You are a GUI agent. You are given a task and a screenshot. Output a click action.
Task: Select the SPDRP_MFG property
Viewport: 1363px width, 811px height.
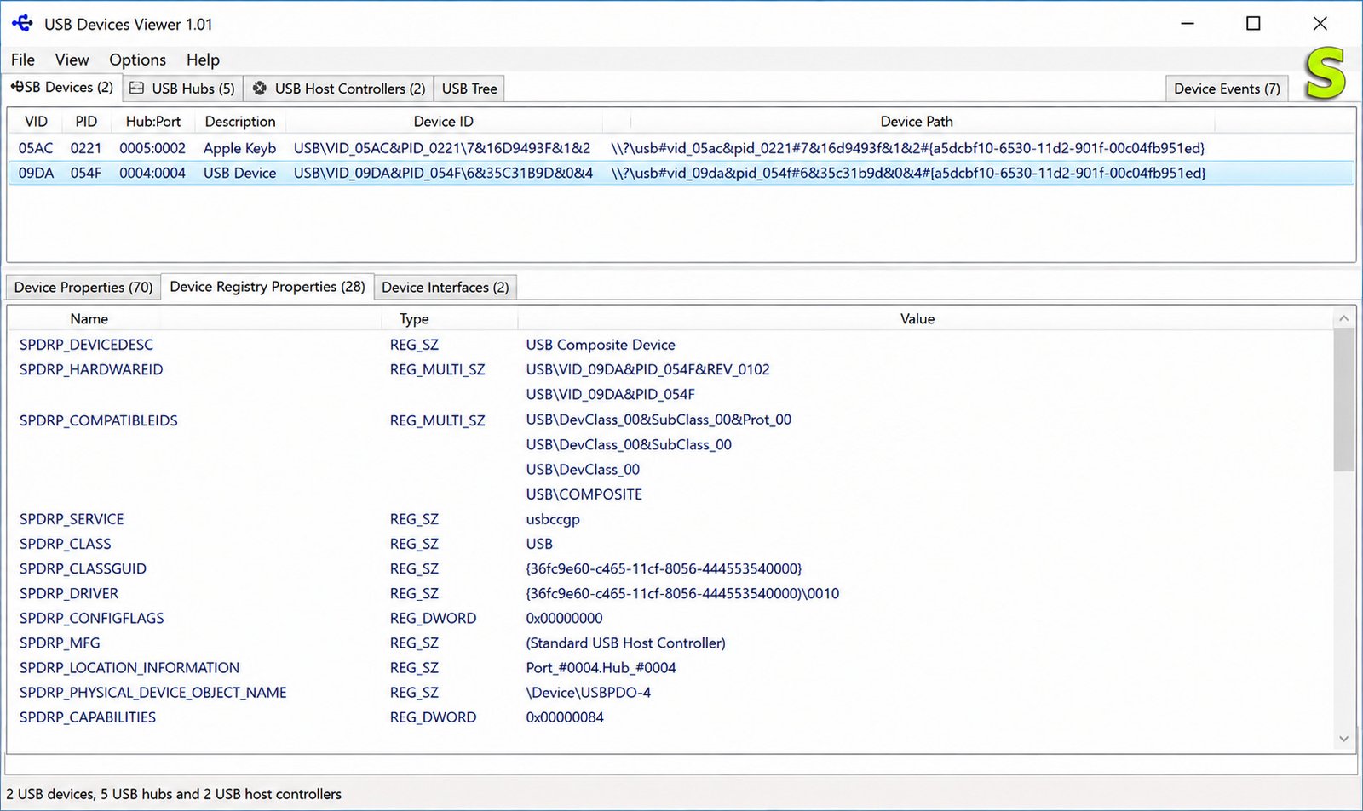(60, 643)
